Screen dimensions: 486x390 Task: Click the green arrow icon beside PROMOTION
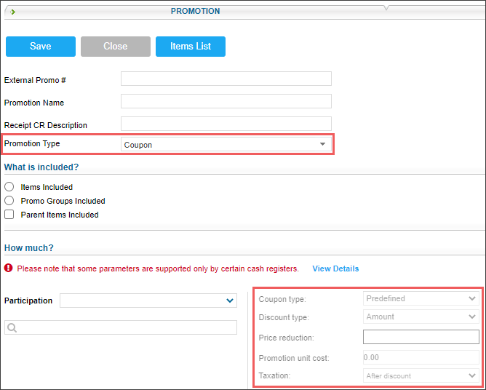pos(12,12)
